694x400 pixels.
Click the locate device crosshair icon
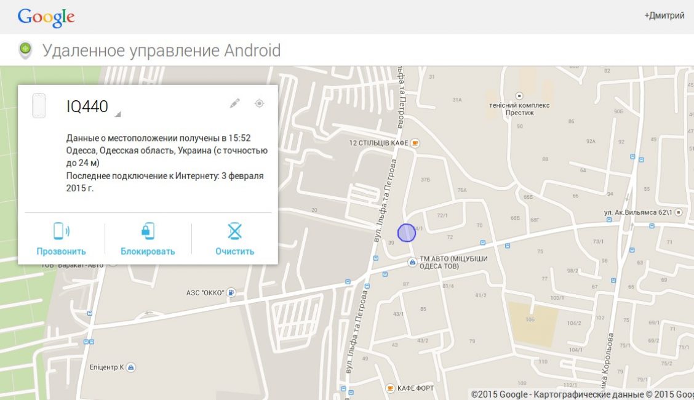pos(259,103)
